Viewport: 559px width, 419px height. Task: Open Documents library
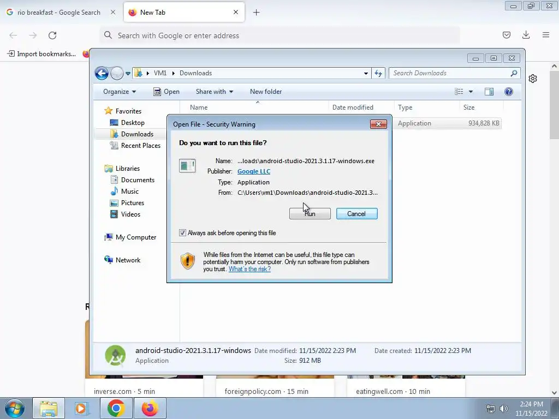pyautogui.click(x=138, y=180)
